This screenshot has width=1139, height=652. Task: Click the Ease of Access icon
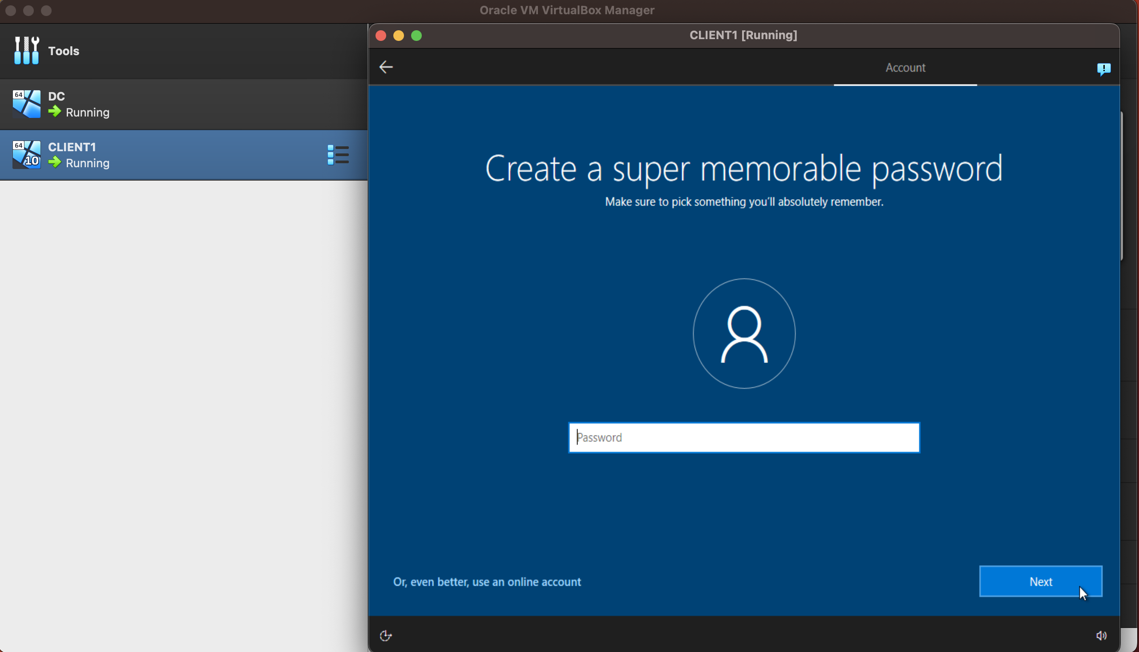click(x=386, y=636)
